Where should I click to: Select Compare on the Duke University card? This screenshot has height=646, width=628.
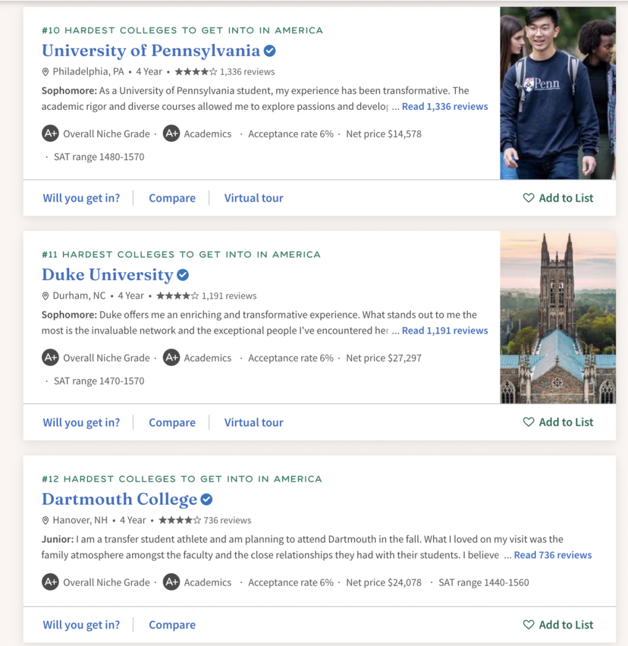pyautogui.click(x=172, y=423)
